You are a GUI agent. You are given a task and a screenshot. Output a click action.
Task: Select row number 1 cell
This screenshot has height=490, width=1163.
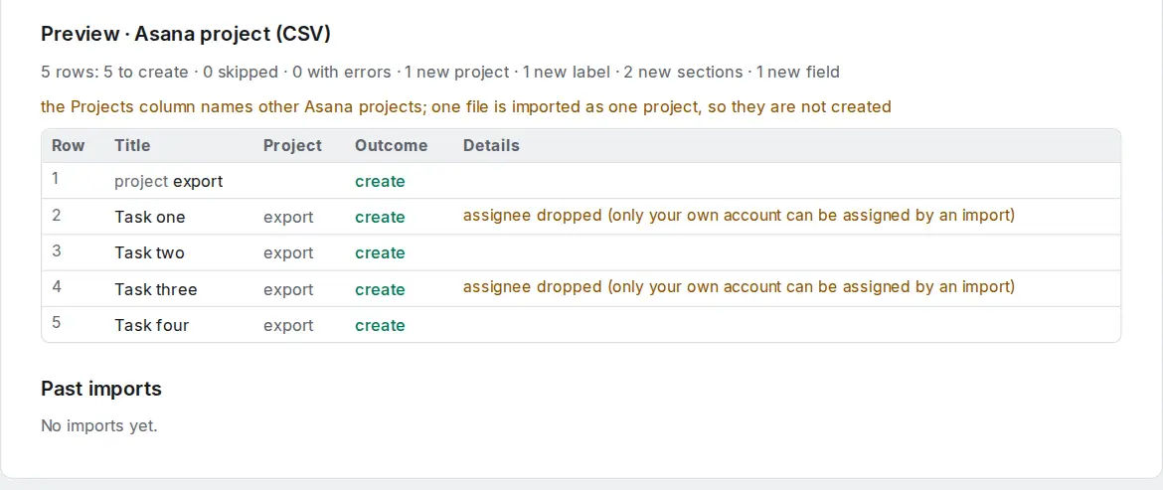pos(55,179)
